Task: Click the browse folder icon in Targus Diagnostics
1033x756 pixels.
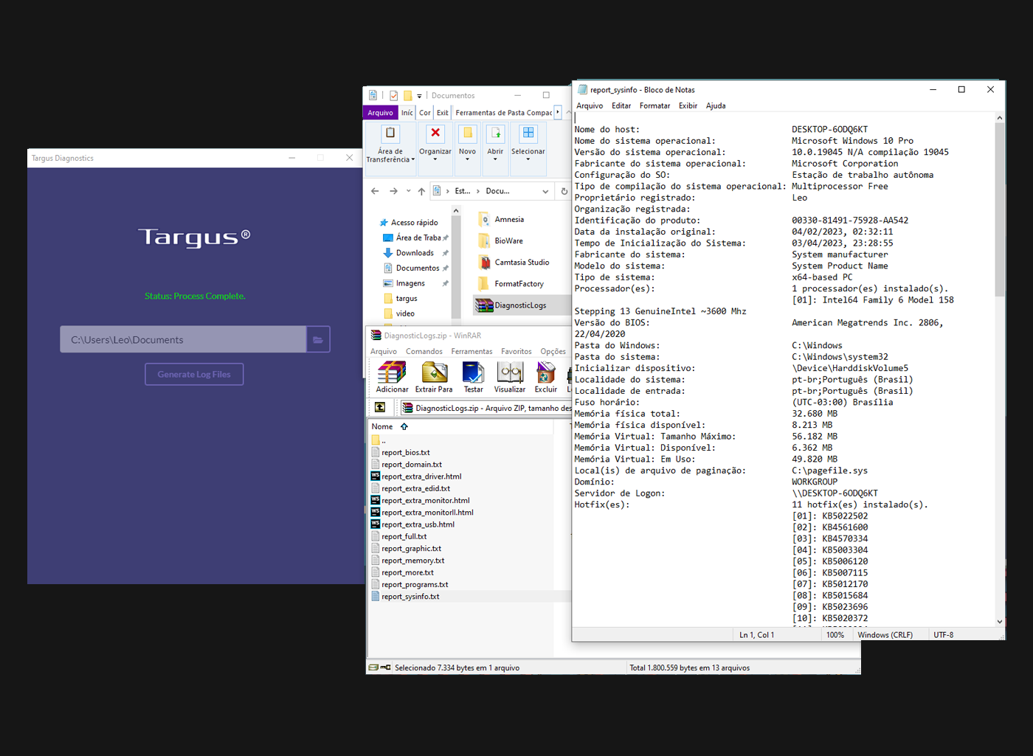Action: (x=318, y=340)
